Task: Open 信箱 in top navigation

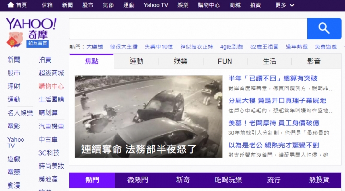Action: pyautogui.click(x=47, y=5)
